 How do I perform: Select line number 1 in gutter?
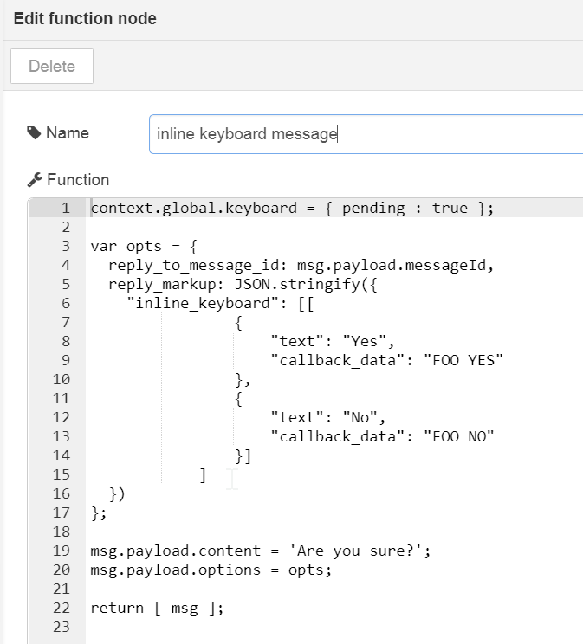point(65,209)
